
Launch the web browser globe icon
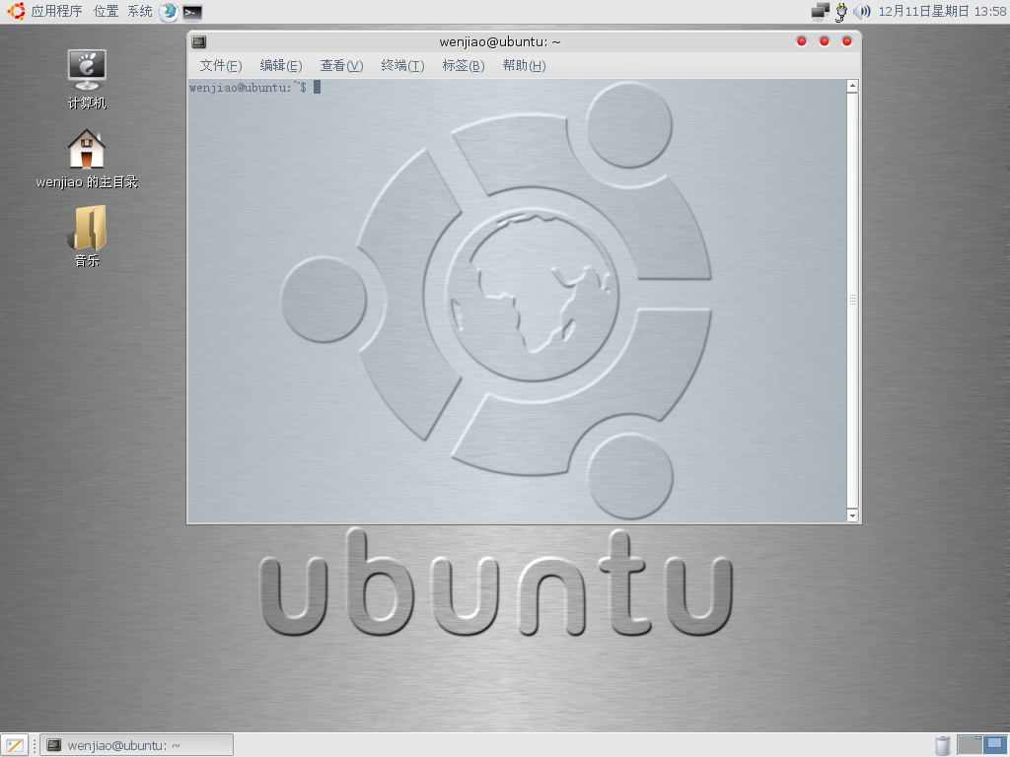coord(169,12)
